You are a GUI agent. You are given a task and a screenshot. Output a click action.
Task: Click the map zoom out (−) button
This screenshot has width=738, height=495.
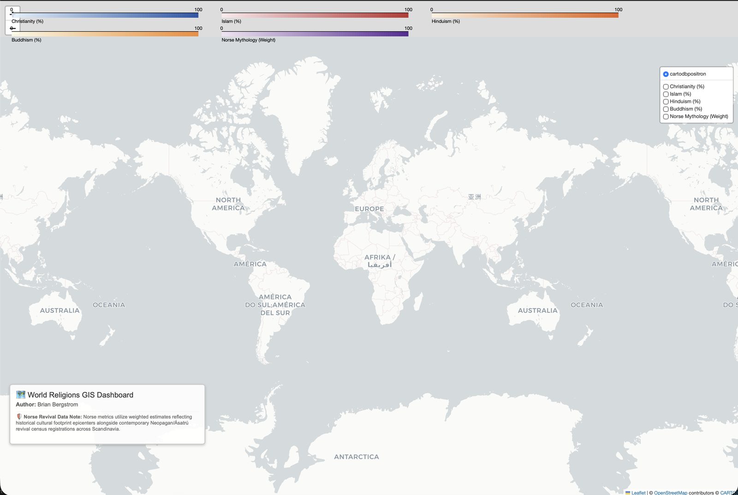point(12,28)
